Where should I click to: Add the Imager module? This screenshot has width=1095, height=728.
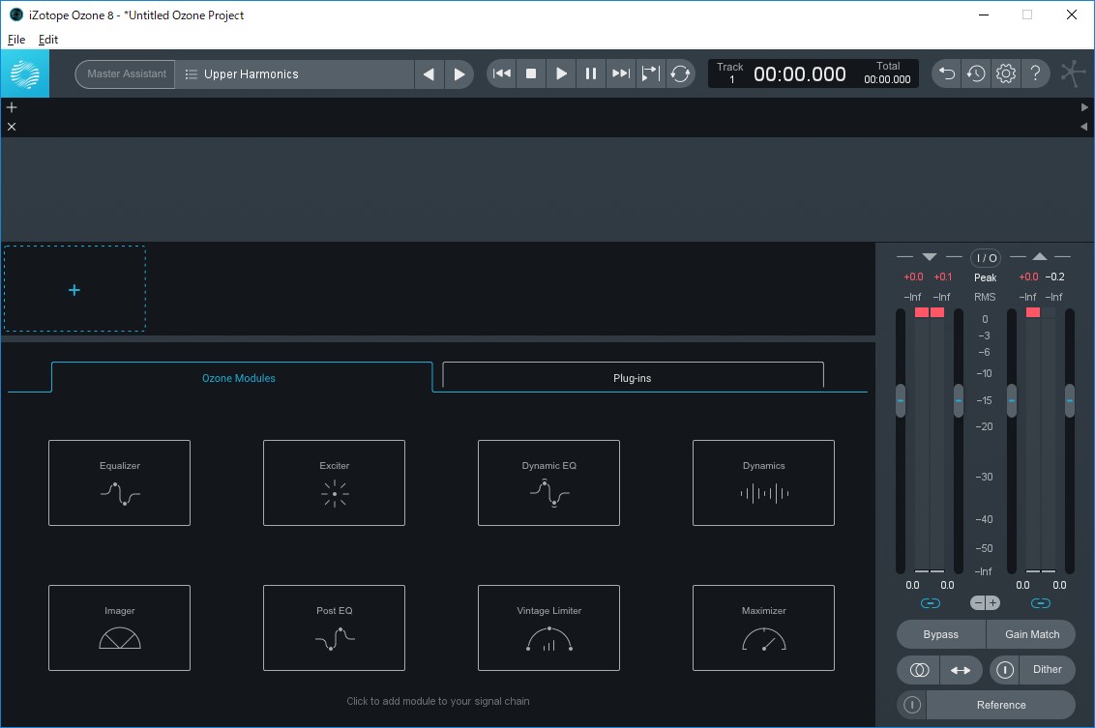tap(119, 628)
